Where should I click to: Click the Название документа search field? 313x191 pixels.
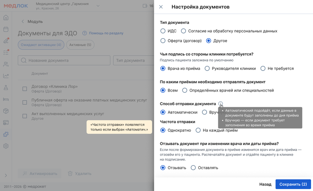click(x=64, y=60)
